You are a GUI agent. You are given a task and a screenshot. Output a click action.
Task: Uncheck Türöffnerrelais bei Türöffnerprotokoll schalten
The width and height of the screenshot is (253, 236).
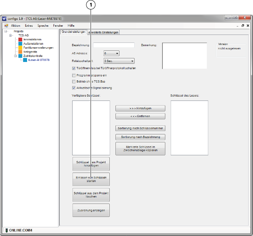click(x=74, y=68)
